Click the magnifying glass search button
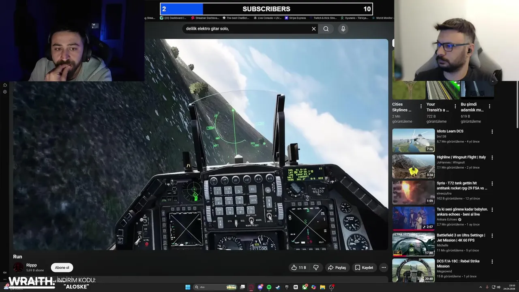Image resolution: width=519 pixels, height=292 pixels. (326, 29)
